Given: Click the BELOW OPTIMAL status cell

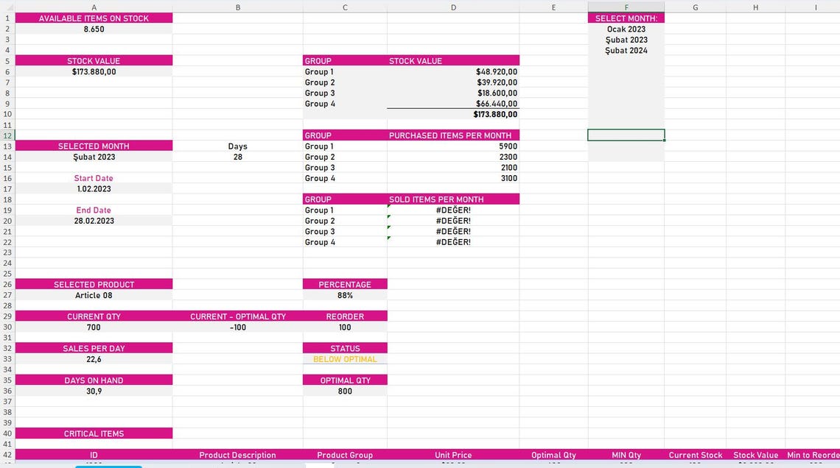Looking at the screenshot, I should (345, 359).
